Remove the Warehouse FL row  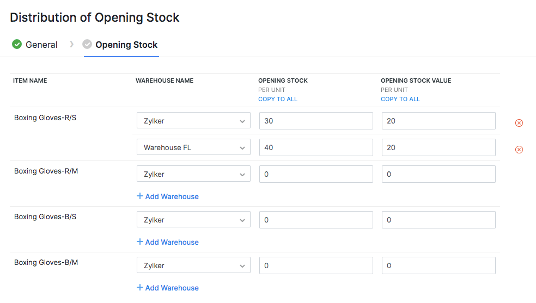pos(519,150)
